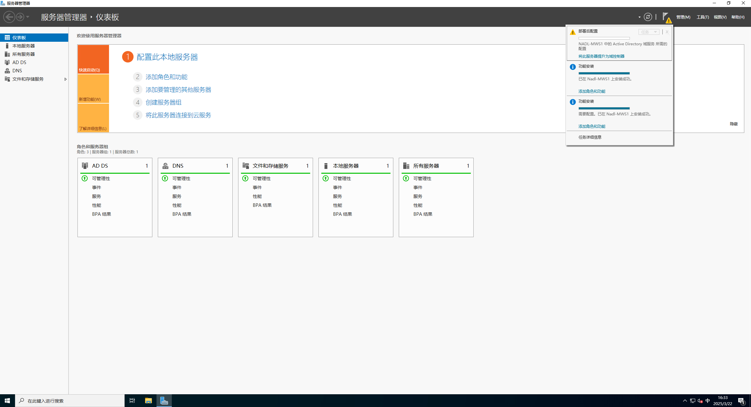The height and width of the screenshot is (407, 751).
Task: Click the back navigation arrow
Action: point(10,17)
